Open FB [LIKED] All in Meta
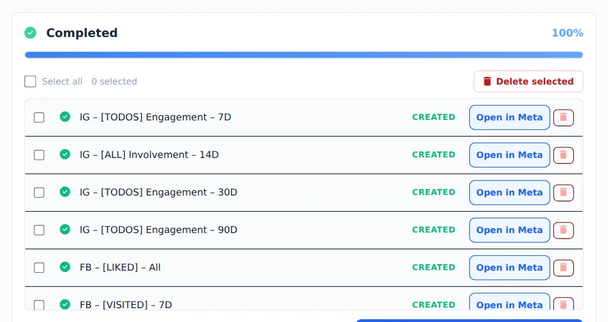The image size is (608, 322). click(510, 267)
